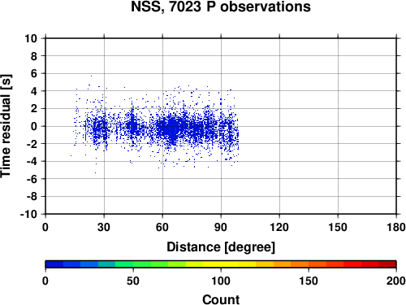Pick the darkest blue colorbar segment at count 0
The width and height of the screenshot is (406, 305).
[54, 264]
